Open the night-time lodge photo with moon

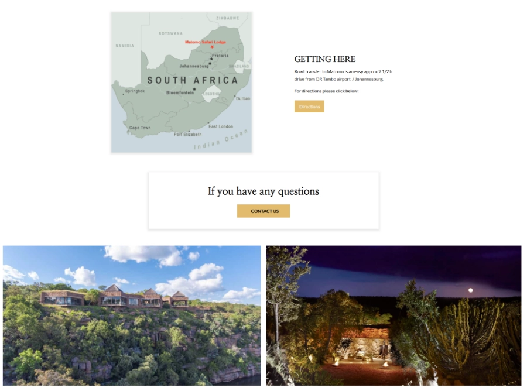coord(394,315)
